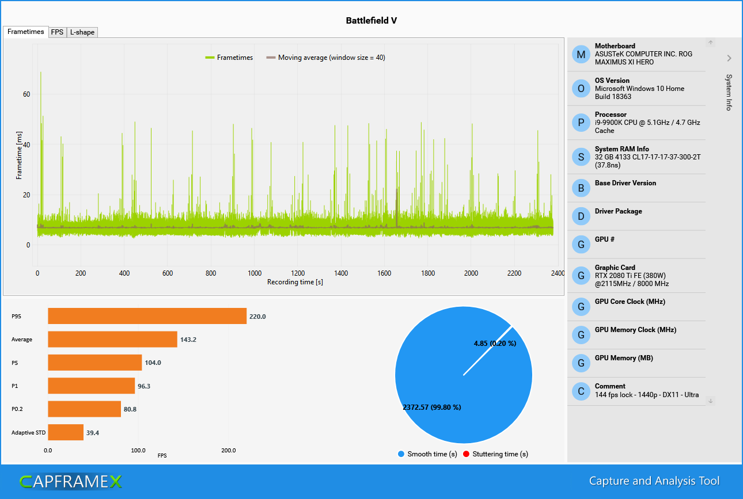Click the 80.8 value beside P0.2
Image resolution: width=743 pixels, height=499 pixels.
(x=130, y=409)
